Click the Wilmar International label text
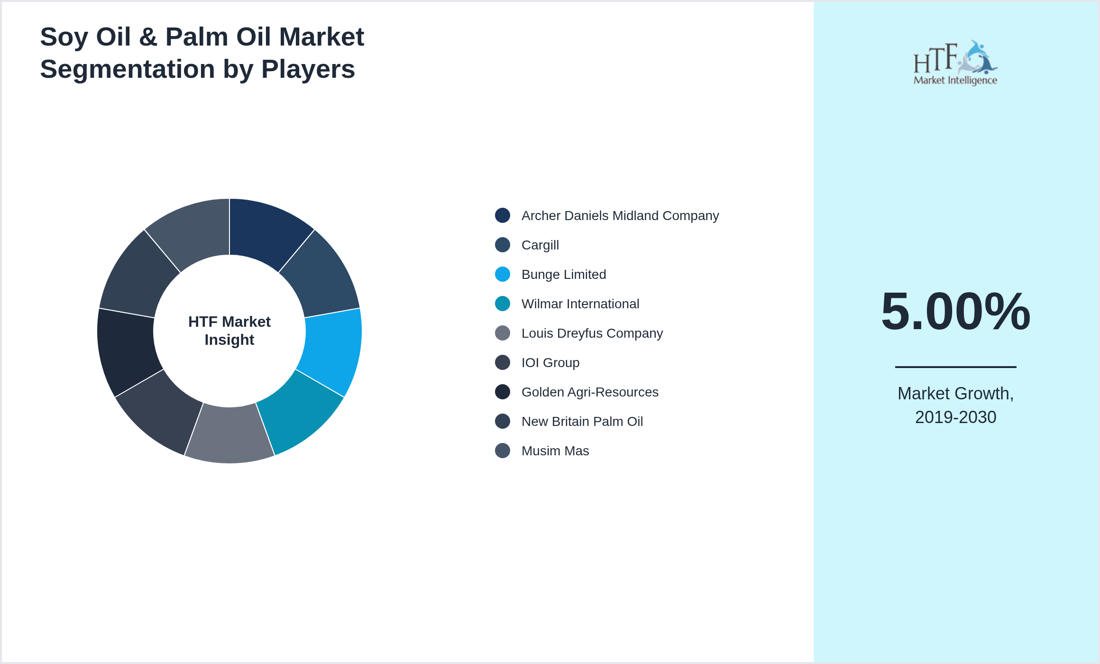1100x664 pixels. click(580, 304)
